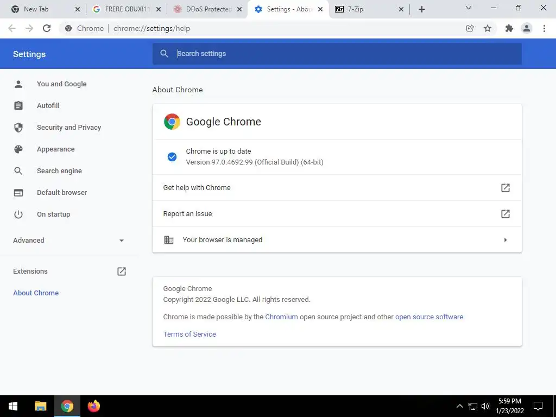
Task: Open the Terms of Service link
Action: 189,334
